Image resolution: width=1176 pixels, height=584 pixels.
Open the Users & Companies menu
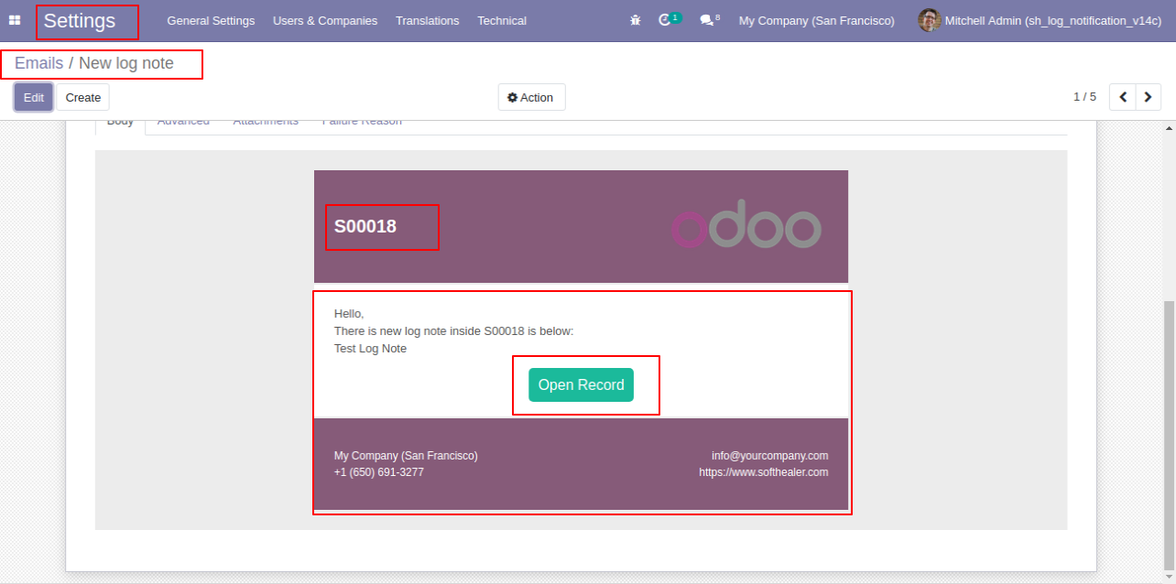tap(325, 20)
